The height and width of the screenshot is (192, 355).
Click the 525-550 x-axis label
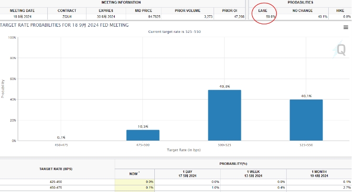pyautogui.click(x=306, y=145)
